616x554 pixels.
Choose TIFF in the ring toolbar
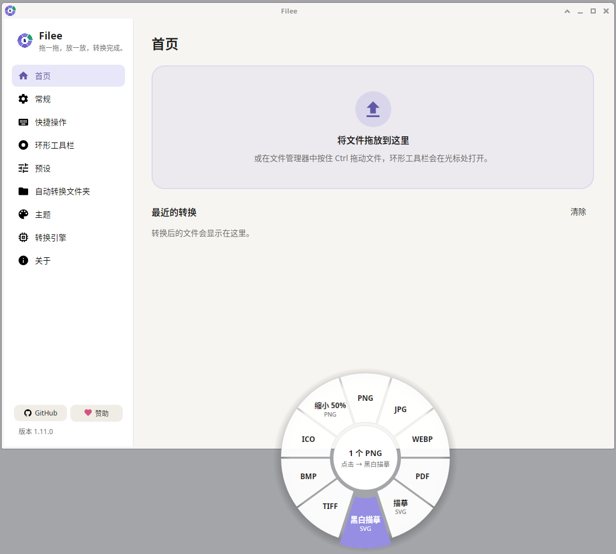pyautogui.click(x=330, y=506)
